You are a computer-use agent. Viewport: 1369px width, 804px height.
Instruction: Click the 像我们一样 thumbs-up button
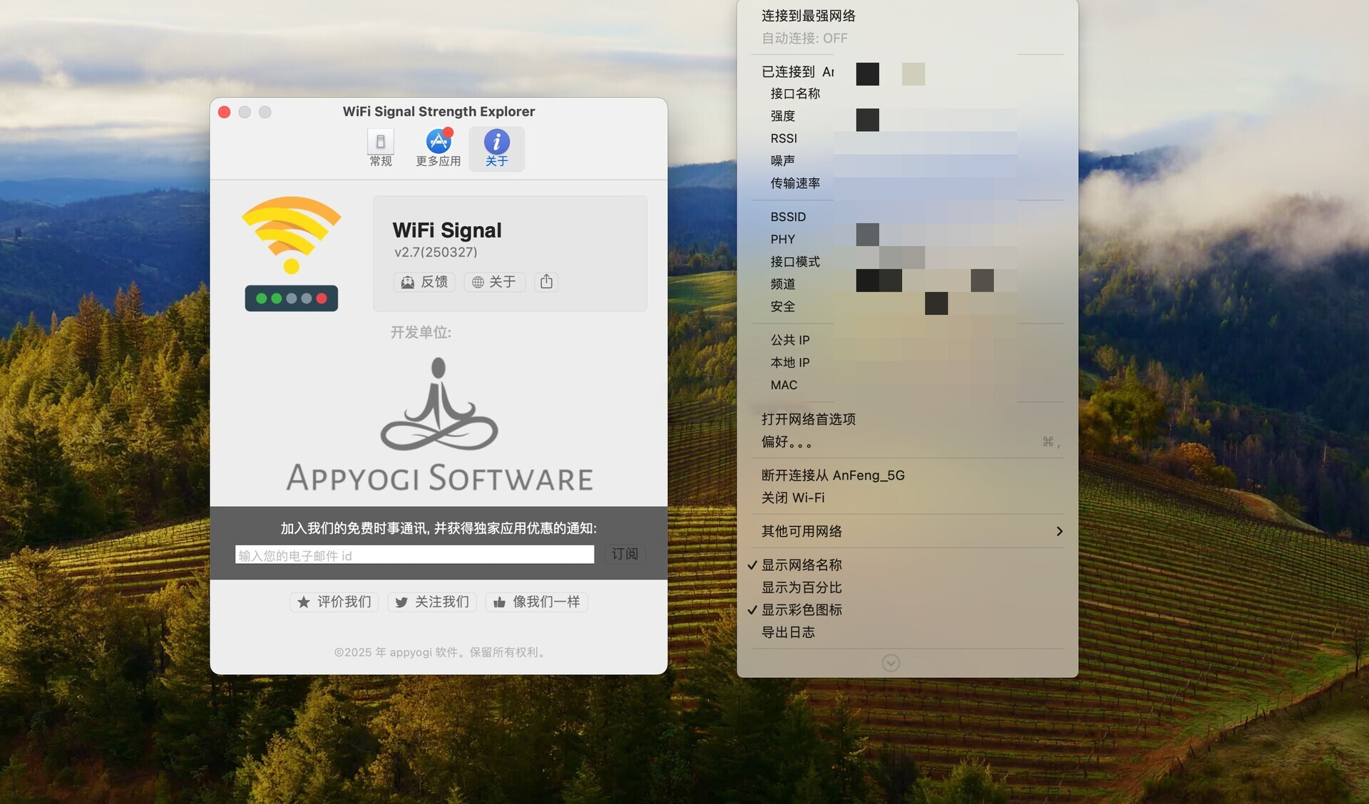point(536,602)
